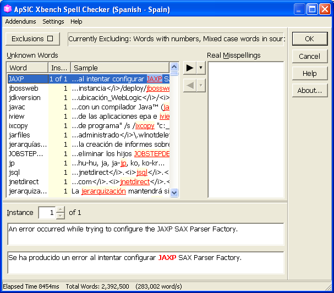Click sample 'La jerarquización mantendrá si'
Screen dimensions: 334x293
(x=121, y=191)
